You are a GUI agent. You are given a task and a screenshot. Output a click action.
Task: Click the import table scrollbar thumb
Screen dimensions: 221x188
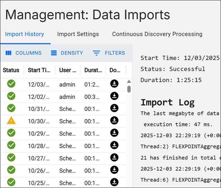pyautogui.click(x=129, y=89)
